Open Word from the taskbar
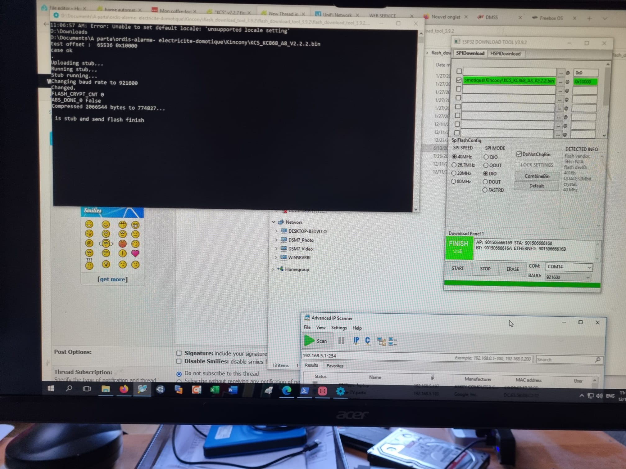The image size is (626, 469). (233, 390)
